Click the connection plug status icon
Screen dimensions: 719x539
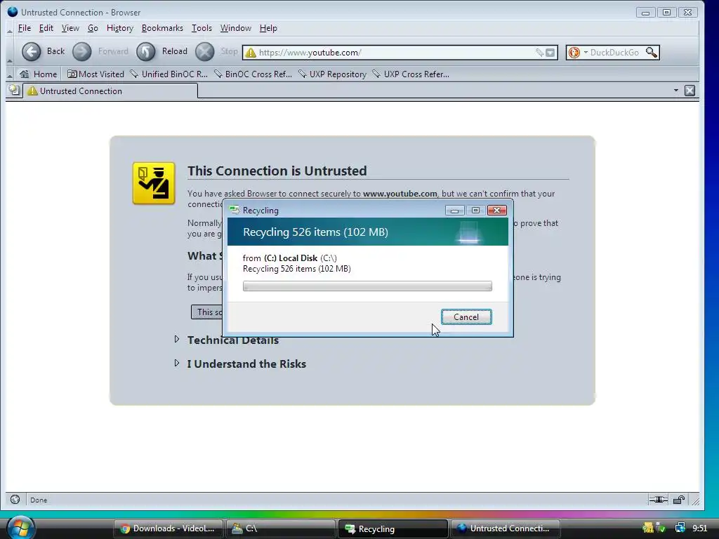658,500
